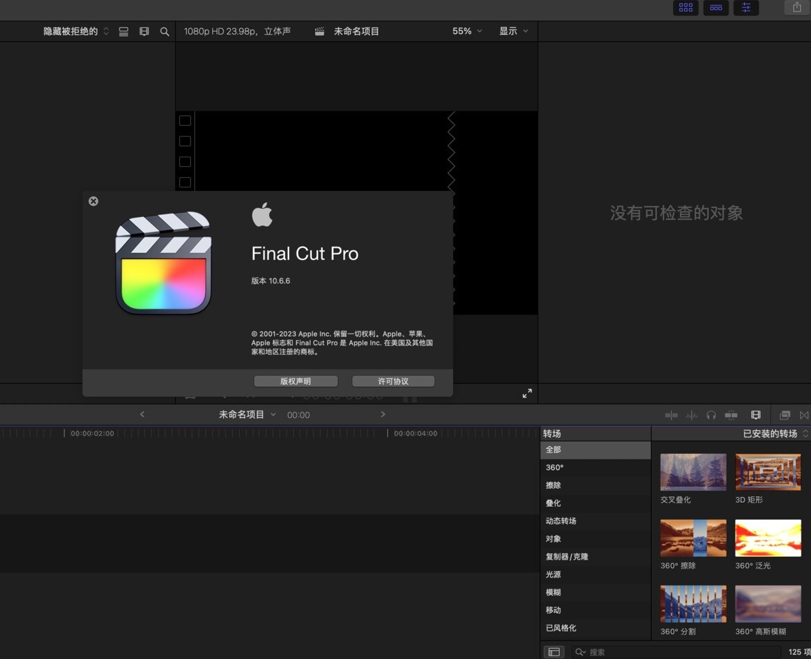Viewport: 811px width, 659px height.
Task: Select the 360° 泛光 transition thumbnail
Action: pos(768,538)
